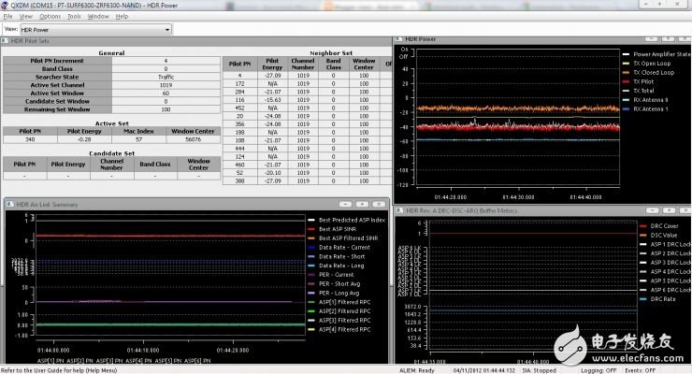Click the Best ASP SINR legend swatch

coord(310,228)
